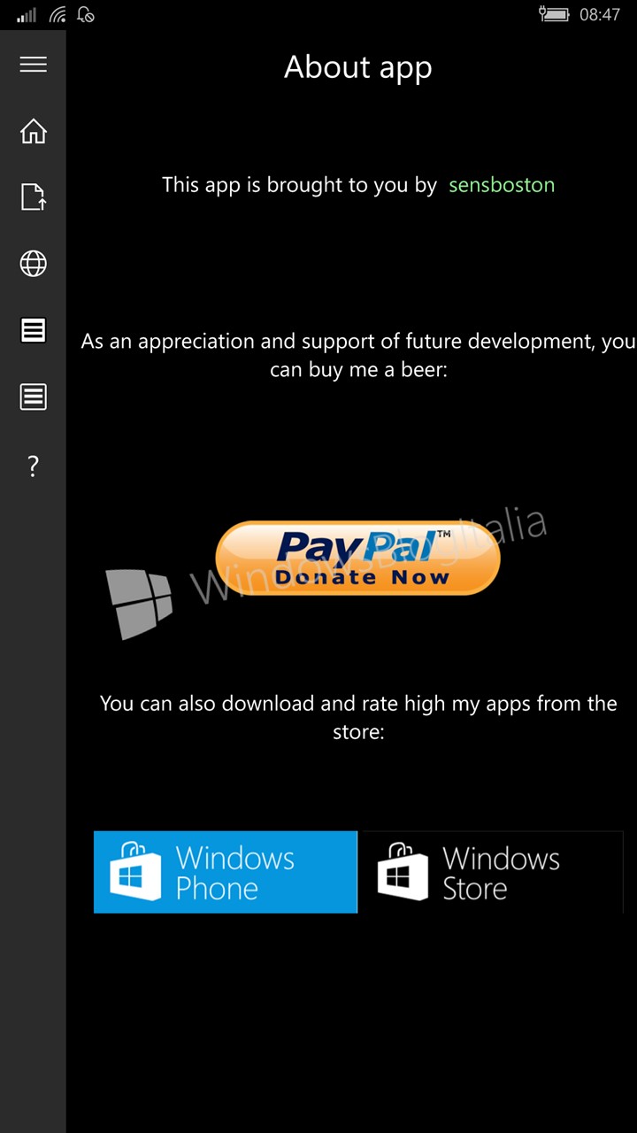Viewport: 637px width, 1133px height.
Task: Open the file upload page icon
Action: click(33, 197)
